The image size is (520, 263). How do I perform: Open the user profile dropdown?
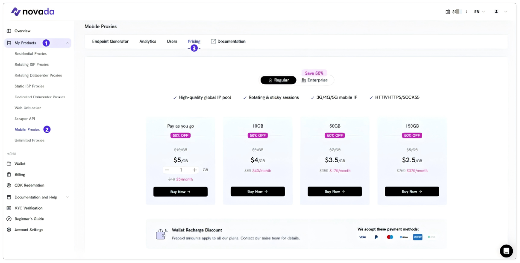[500, 12]
